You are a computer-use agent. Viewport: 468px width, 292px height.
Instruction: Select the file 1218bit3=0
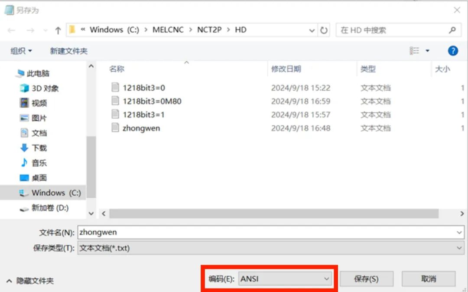144,88
